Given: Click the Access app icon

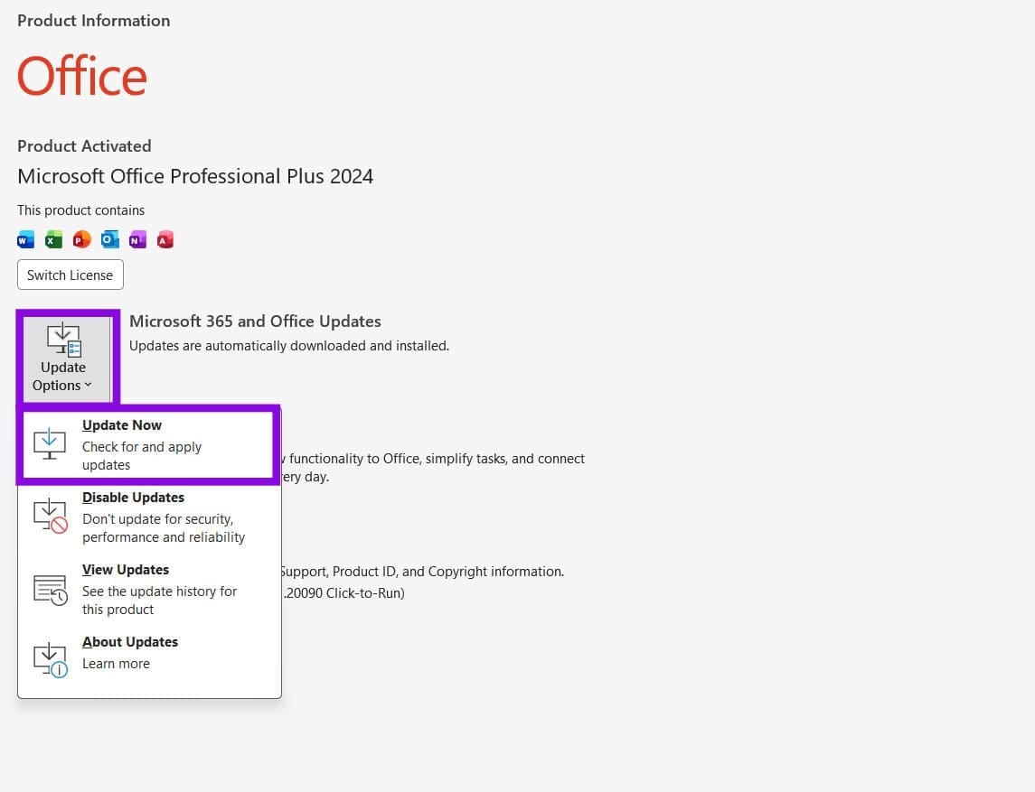Looking at the screenshot, I should click(x=165, y=239).
